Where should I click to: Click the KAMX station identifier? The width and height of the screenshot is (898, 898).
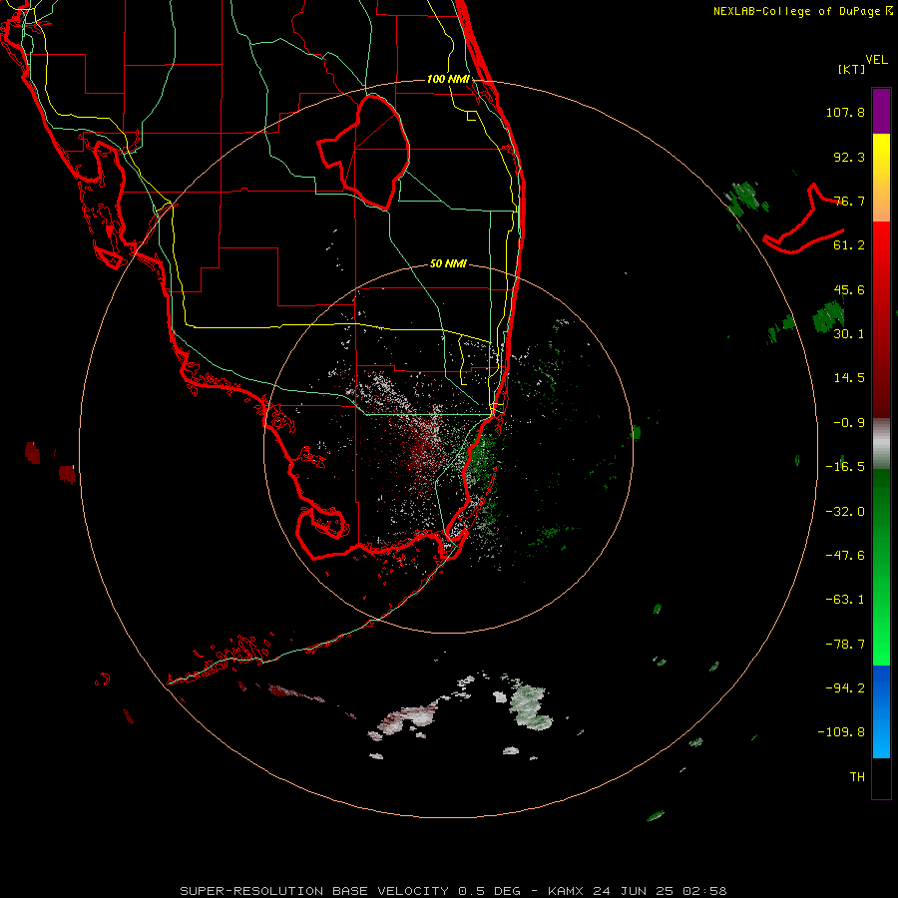point(566,891)
